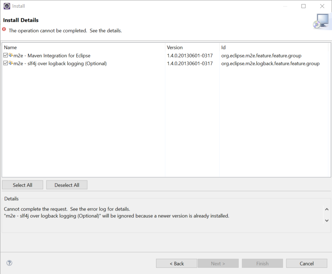Cancel the install dialog
Image resolution: width=332 pixels, height=274 pixels.
coord(307,263)
